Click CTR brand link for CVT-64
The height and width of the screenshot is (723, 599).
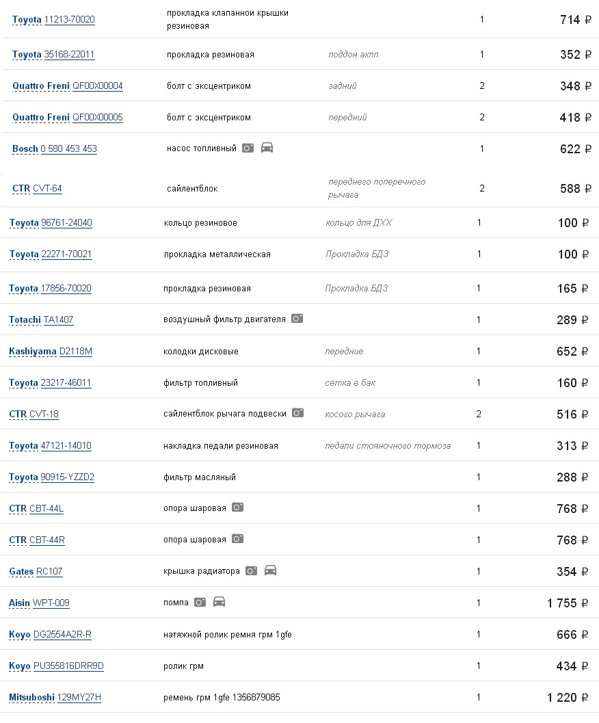tap(21, 189)
